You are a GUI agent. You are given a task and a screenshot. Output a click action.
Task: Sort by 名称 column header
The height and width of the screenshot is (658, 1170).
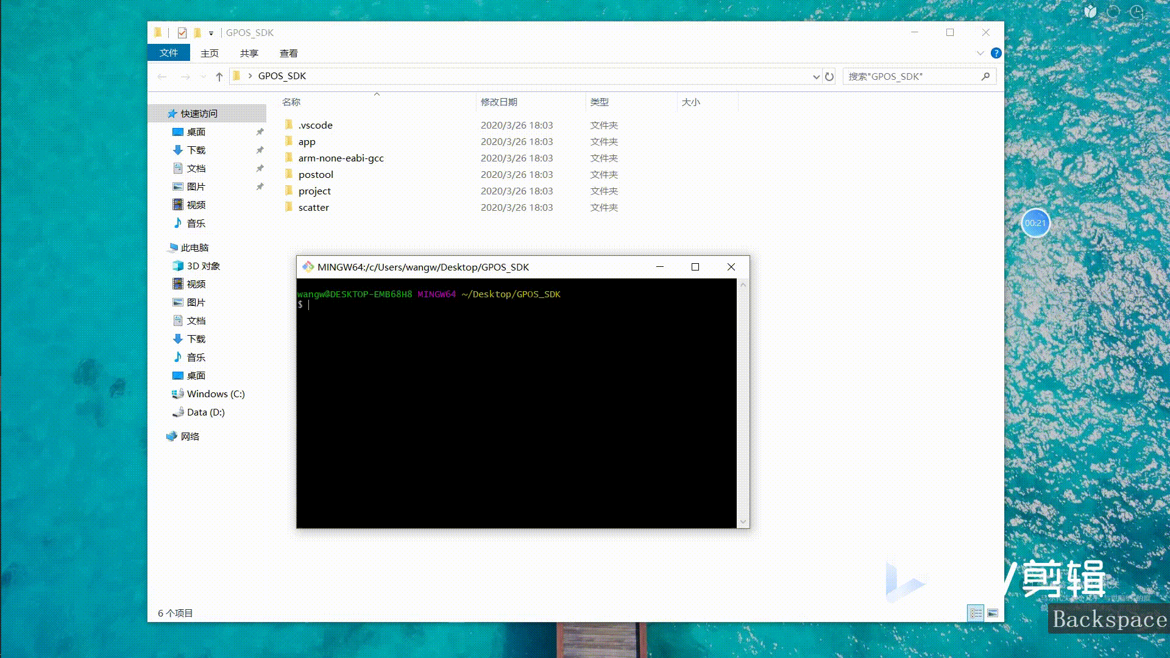click(291, 102)
